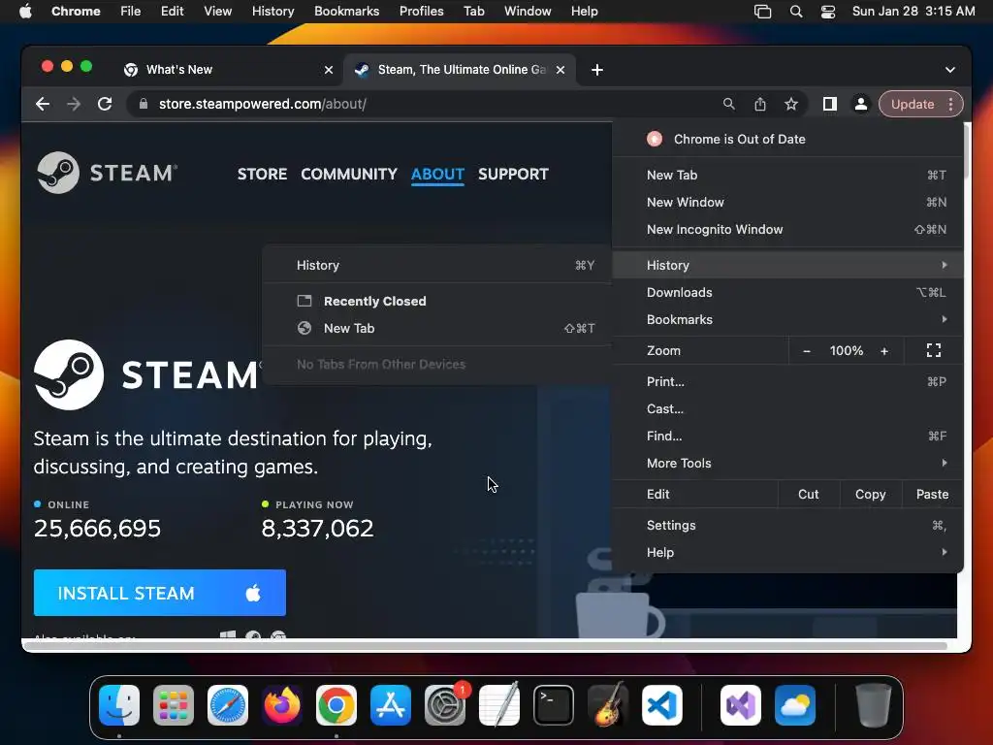Open the COMMUNITY navigation link
The width and height of the screenshot is (993, 745).
349,174
